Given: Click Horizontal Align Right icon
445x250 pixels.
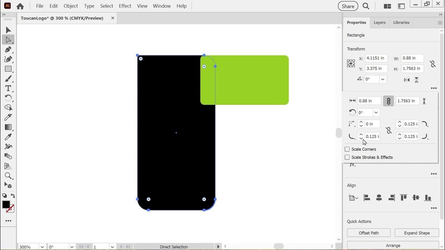Looking at the screenshot, I should [x=391, y=198].
